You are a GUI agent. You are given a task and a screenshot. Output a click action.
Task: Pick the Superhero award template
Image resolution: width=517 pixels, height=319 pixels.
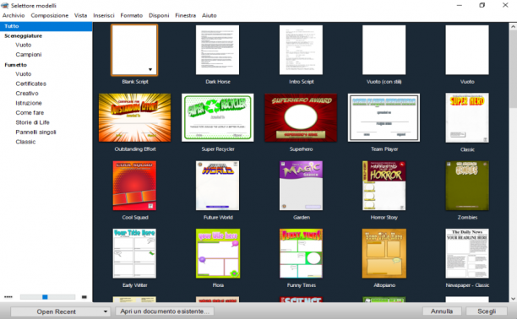point(301,117)
